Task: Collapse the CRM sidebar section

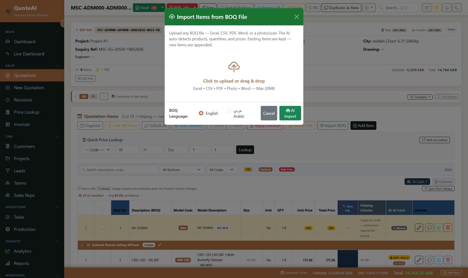Action: [57, 136]
